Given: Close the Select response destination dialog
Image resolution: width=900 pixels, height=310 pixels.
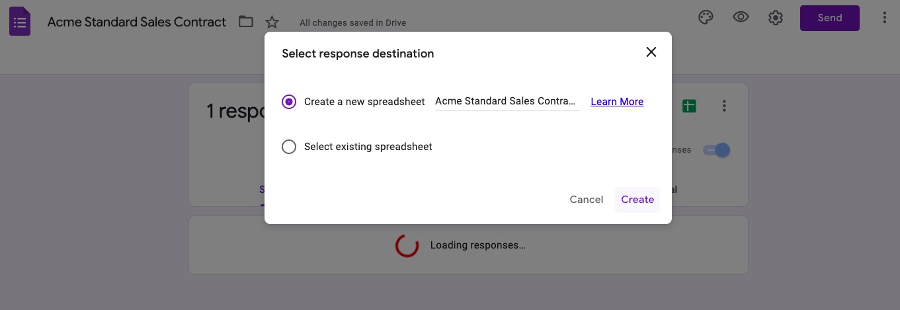Looking at the screenshot, I should point(651,52).
